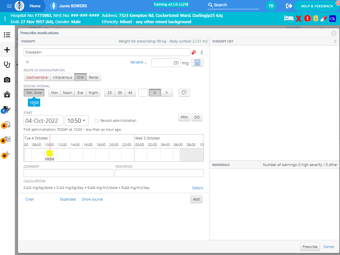Select the Gastroenteral route
The width and height of the screenshot is (340, 255).
coord(37,77)
